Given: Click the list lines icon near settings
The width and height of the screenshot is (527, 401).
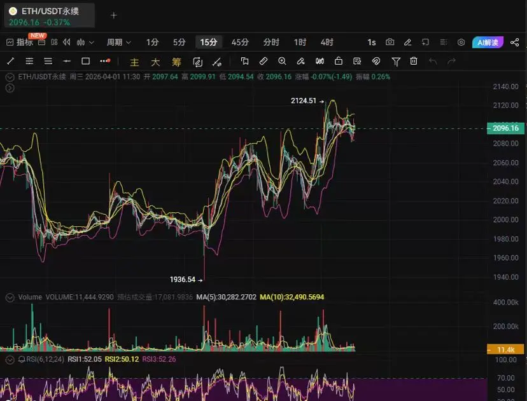Looking at the screenshot, I should click(444, 42).
